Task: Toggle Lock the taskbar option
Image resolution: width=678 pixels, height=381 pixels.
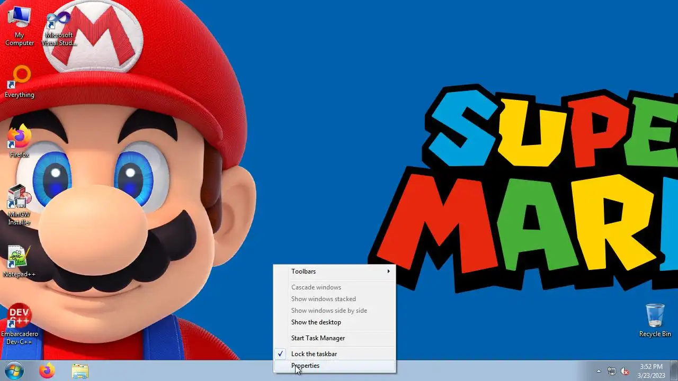Action: click(334, 354)
